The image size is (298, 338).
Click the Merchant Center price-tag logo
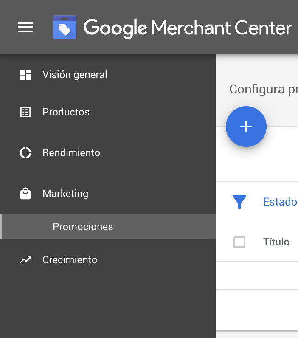click(65, 27)
